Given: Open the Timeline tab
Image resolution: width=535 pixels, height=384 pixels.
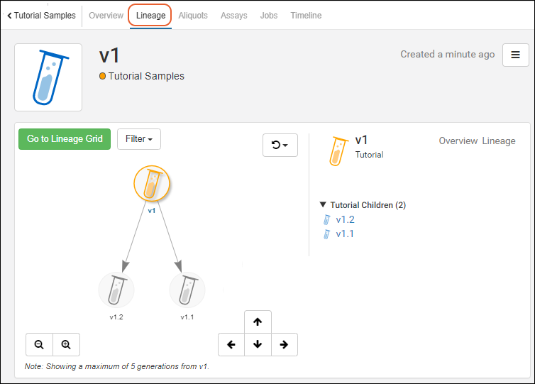Looking at the screenshot, I should (305, 16).
